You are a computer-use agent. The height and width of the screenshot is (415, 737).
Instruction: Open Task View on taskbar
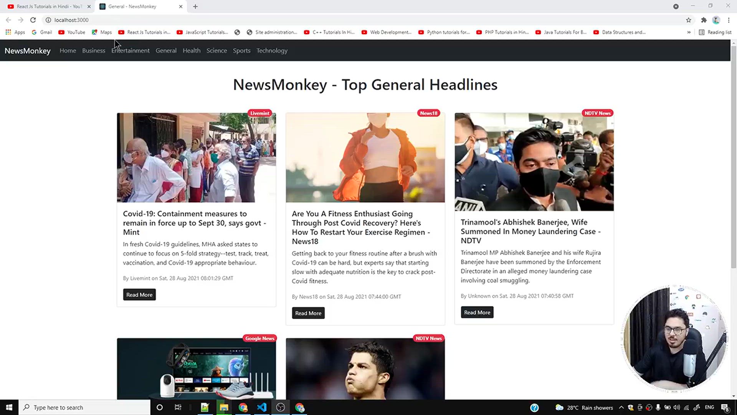pyautogui.click(x=178, y=407)
